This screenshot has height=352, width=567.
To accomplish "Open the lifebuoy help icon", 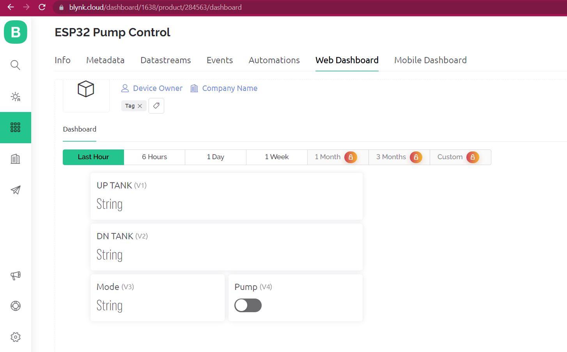I will [x=15, y=306].
